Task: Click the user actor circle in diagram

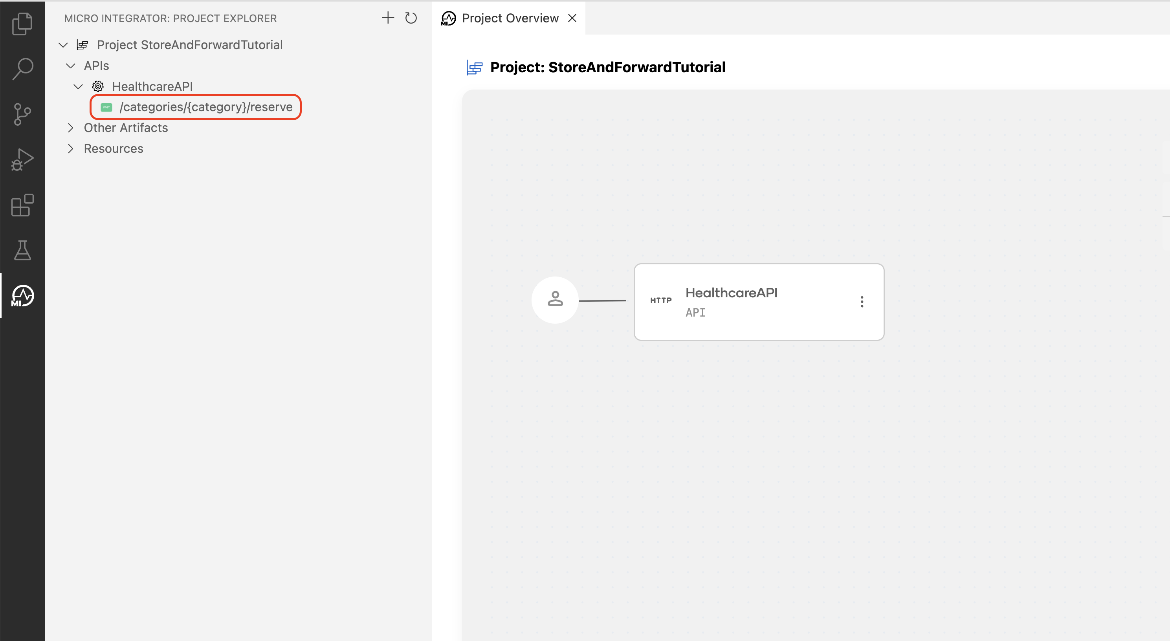Action: 555,300
